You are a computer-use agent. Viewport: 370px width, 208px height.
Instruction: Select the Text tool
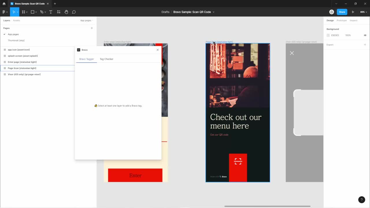(51, 12)
